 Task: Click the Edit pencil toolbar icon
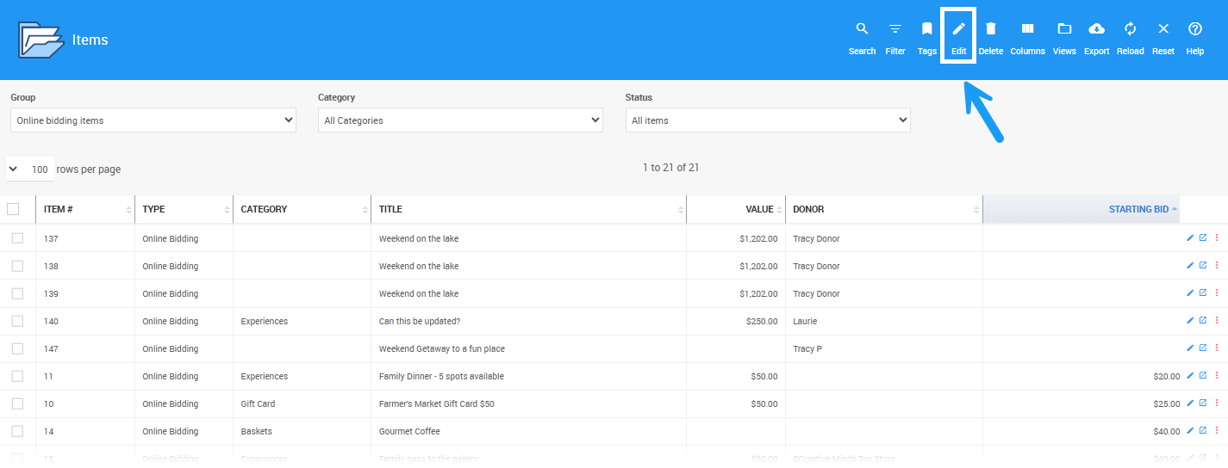958,29
